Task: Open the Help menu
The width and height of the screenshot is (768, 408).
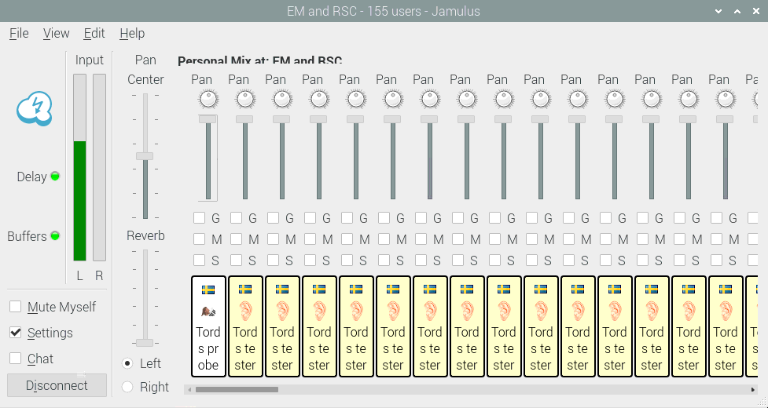Action: tap(132, 33)
